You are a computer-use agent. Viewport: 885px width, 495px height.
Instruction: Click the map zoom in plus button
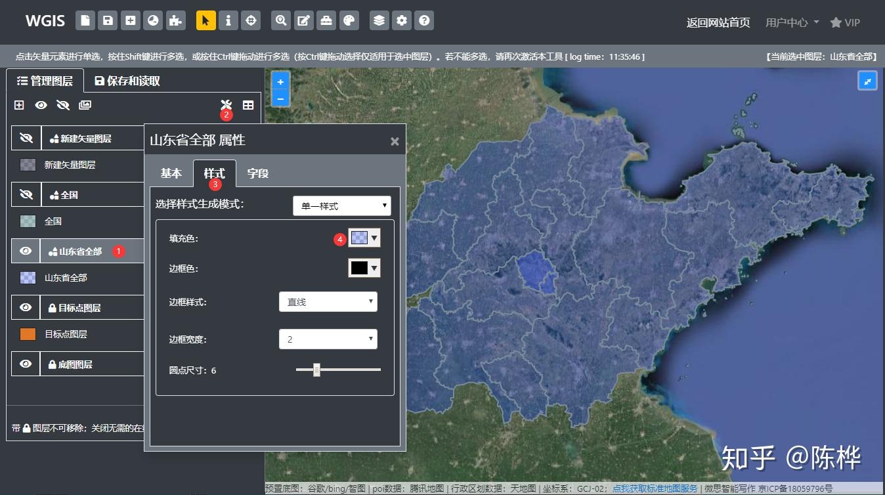[280, 82]
